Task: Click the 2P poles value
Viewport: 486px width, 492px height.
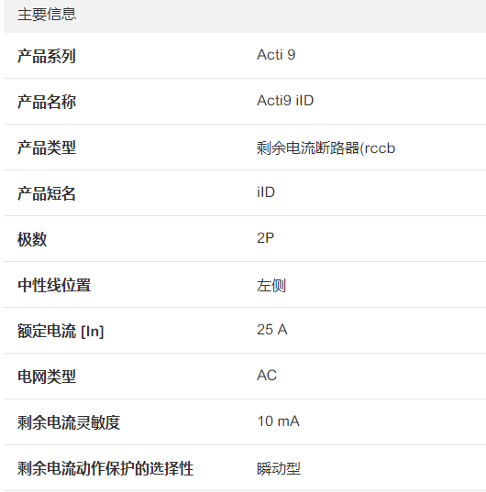Action: click(265, 238)
